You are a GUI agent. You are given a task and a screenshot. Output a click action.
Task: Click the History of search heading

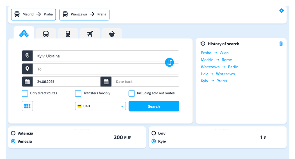tap(224, 44)
